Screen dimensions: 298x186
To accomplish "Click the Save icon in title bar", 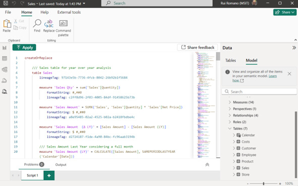I will pos(6,3).
